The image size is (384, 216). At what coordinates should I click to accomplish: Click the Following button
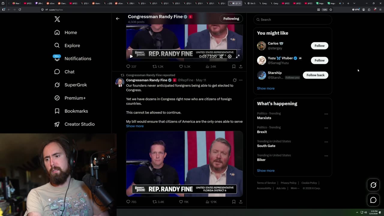point(231,19)
